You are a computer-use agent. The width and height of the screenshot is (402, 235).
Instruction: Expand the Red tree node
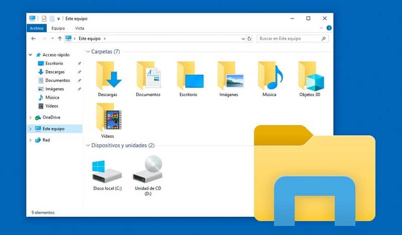coord(31,140)
